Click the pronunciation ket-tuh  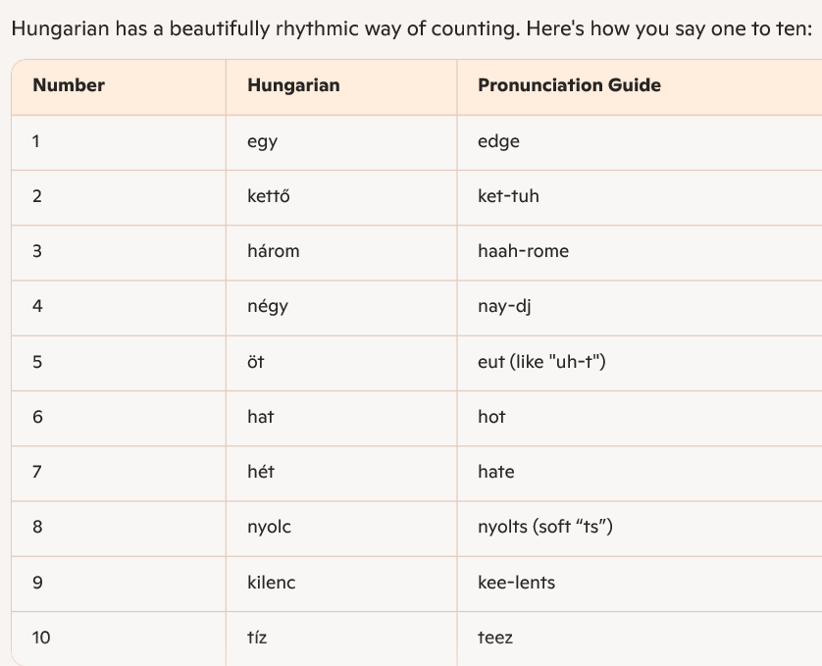click(508, 196)
